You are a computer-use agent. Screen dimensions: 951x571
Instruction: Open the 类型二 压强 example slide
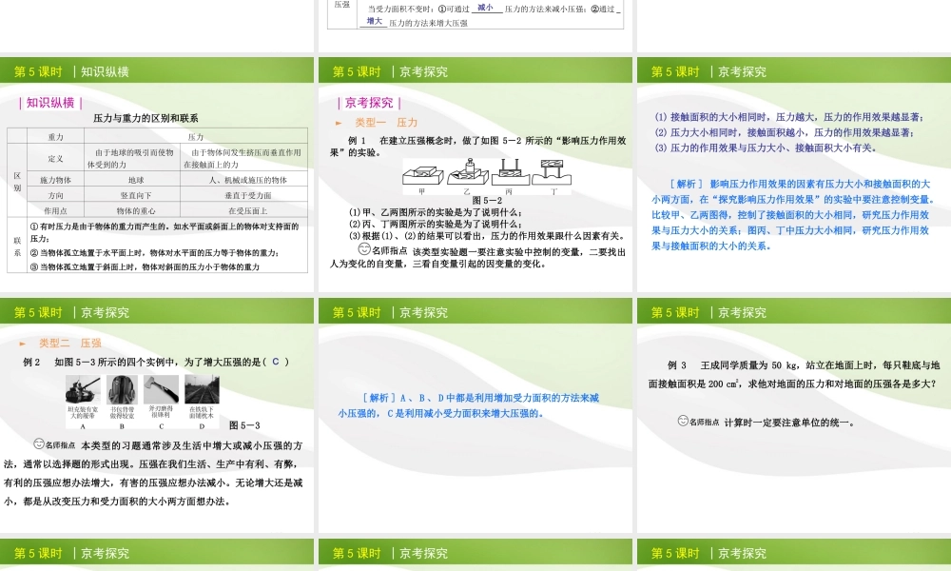tap(157, 416)
